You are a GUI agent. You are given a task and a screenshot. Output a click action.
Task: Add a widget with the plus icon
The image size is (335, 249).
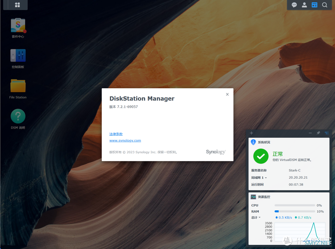point(252,133)
